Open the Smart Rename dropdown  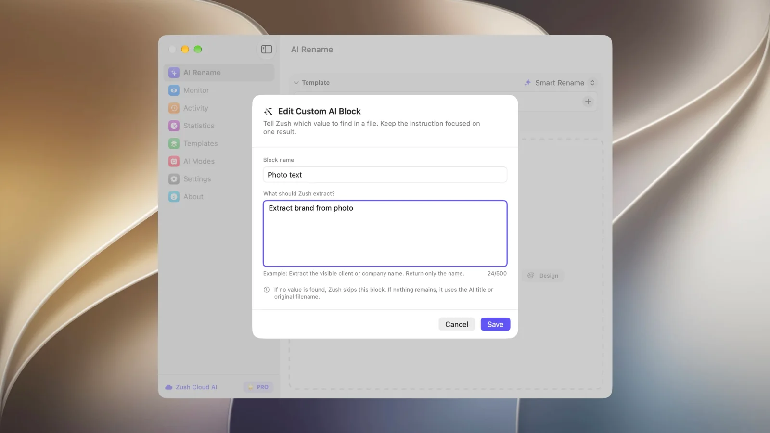[x=560, y=83]
